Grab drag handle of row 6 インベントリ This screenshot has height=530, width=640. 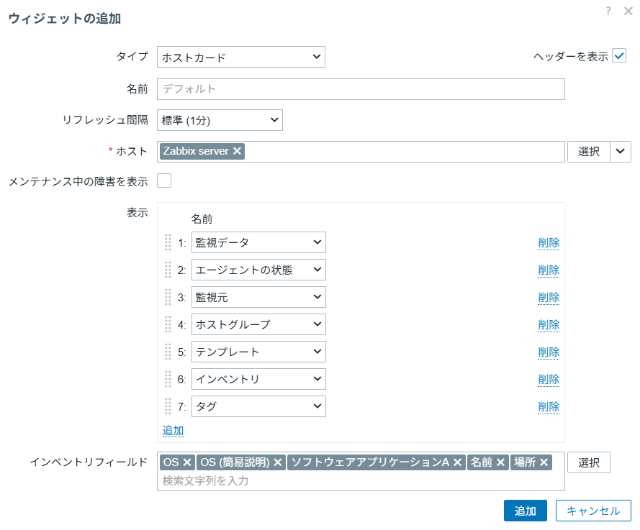coord(168,379)
